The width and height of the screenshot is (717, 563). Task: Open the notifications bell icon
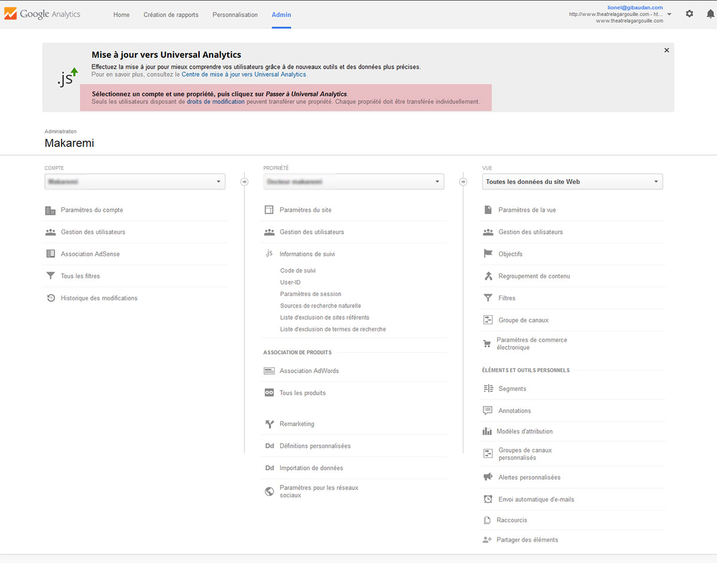(x=710, y=14)
